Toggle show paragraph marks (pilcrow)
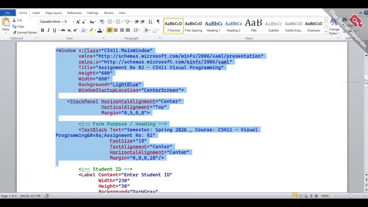Screen dimensions: 368x207 click(x=158, y=22)
